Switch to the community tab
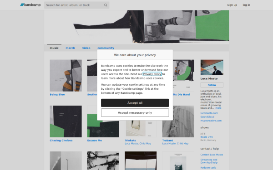The height and width of the screenshot is (170, 273). click(x=106, y=48)
